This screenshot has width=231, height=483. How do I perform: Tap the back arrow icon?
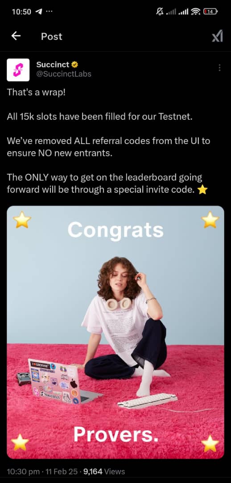click(16, 36)
